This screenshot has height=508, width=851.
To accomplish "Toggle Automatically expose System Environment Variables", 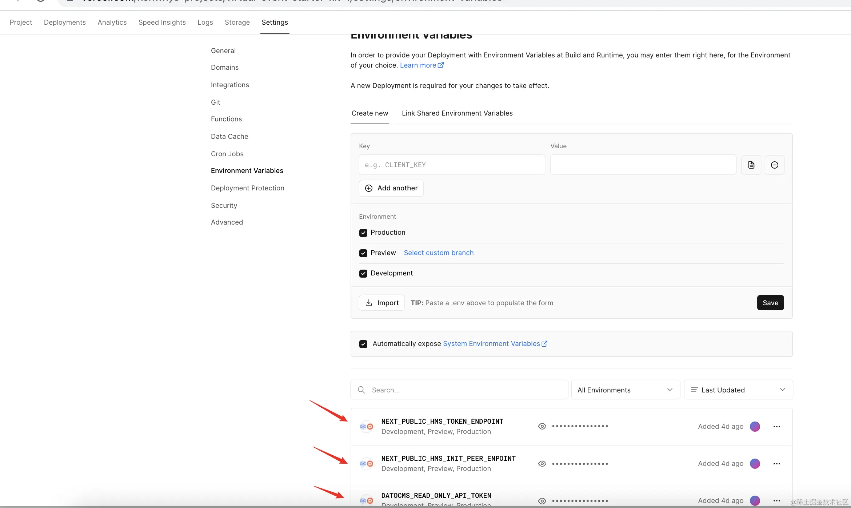I will click(x=363, y=344).
